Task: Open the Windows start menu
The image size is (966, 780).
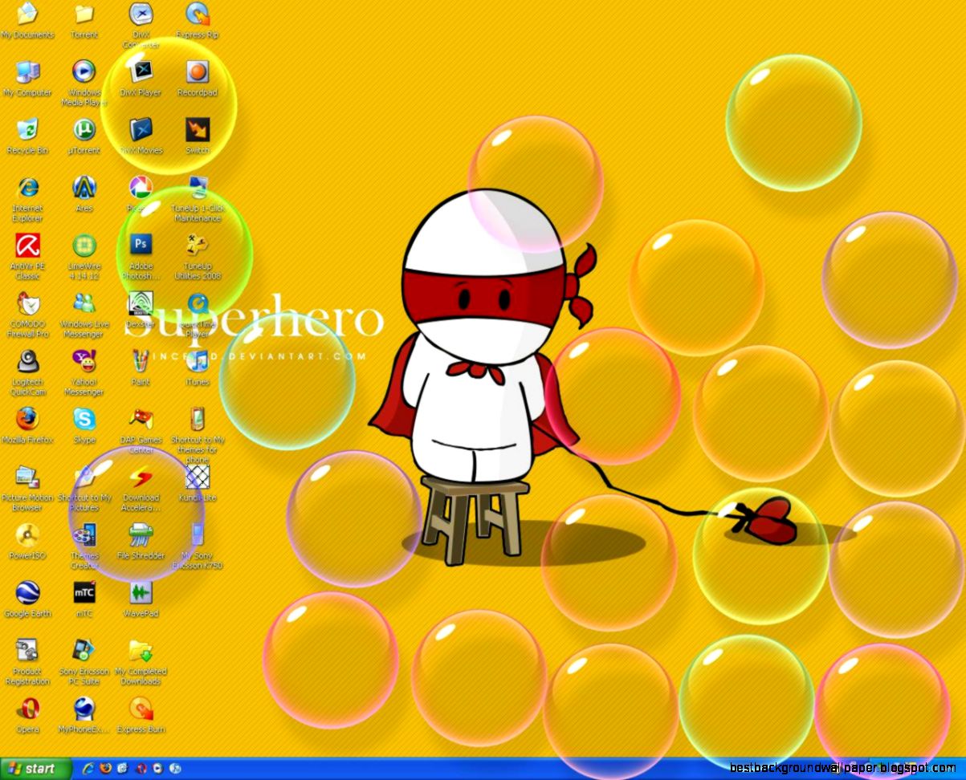Action: [x=35, y=769]
